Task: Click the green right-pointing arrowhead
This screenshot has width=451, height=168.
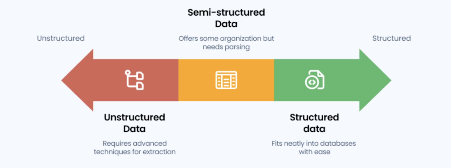Action: [374, 80]
